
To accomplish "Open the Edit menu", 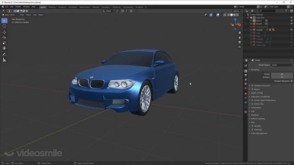I will click(12, 7).
